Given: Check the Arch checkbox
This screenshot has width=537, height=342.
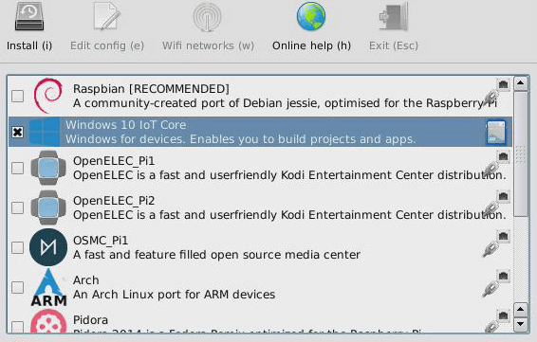Looking at the screenshot, I should [x=17, y=287].
